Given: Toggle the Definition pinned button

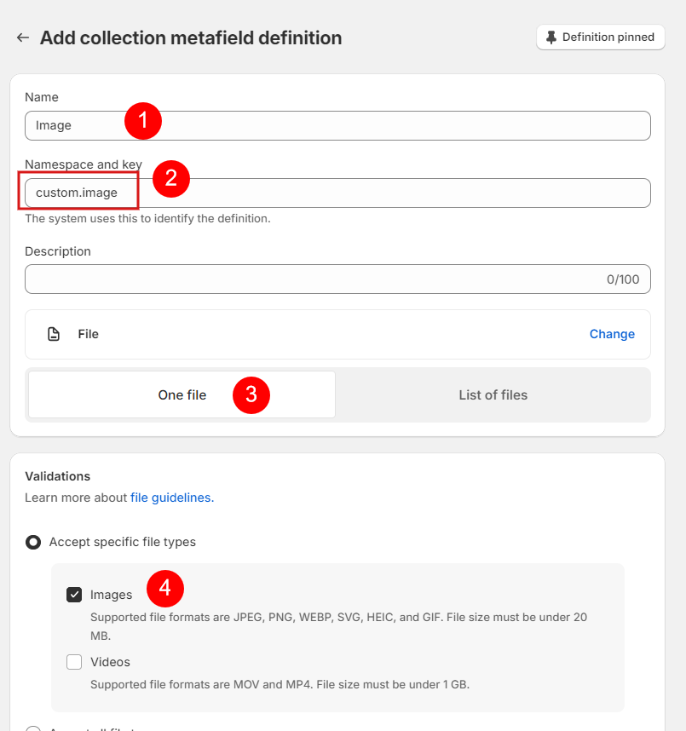Looking at the screenshot, I should click(600, 37).
